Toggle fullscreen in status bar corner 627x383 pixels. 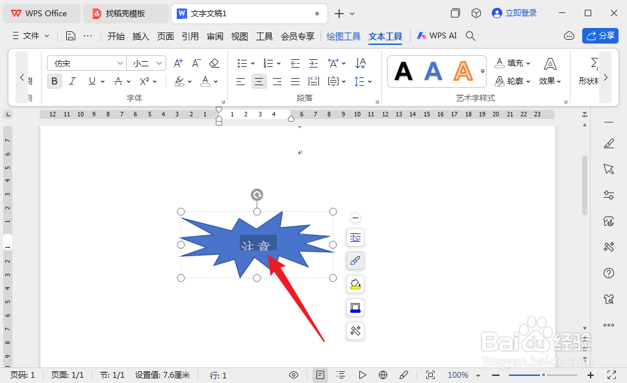611,375
